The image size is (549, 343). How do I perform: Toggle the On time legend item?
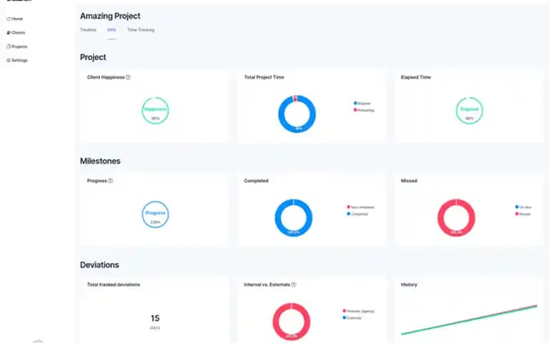[523, 207]
